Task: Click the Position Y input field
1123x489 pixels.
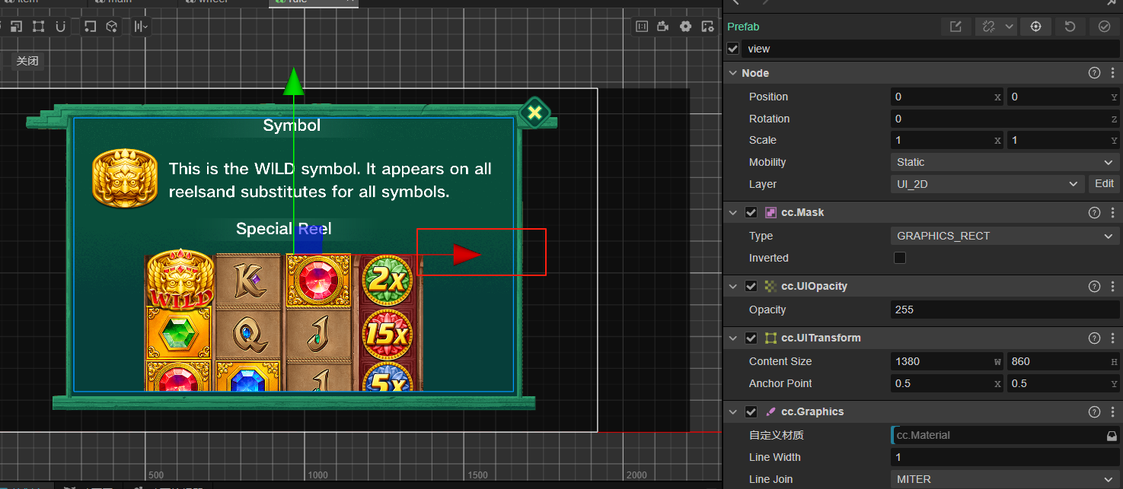Action: pos(1064,97)
